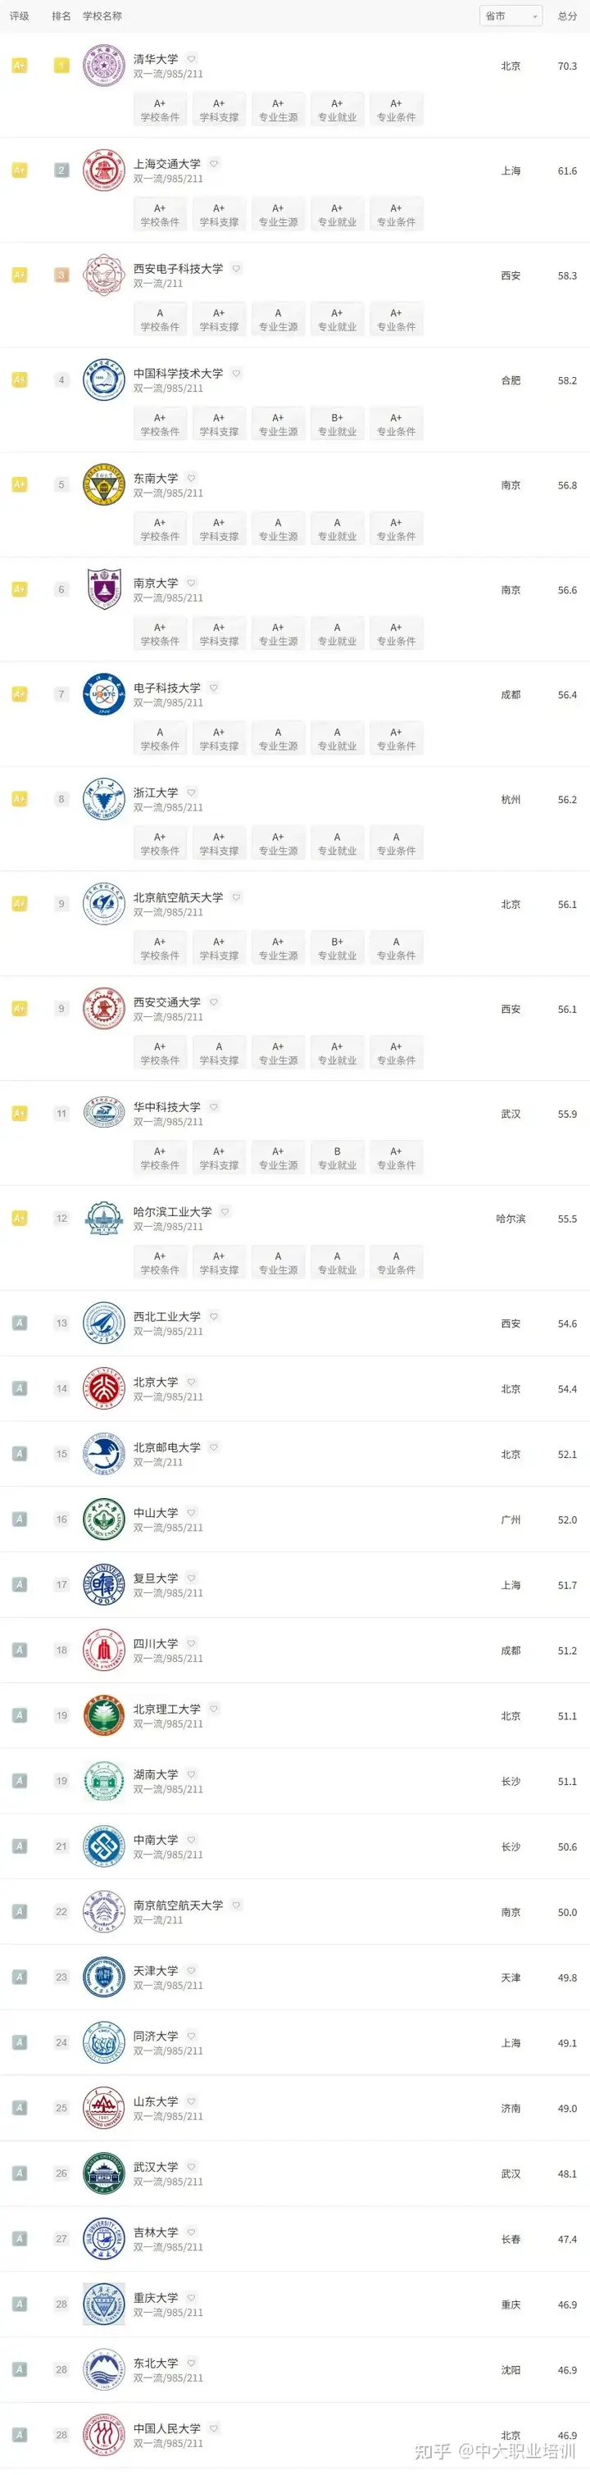Open the 省市 province filter dropdown

click(x=511, y=16)
